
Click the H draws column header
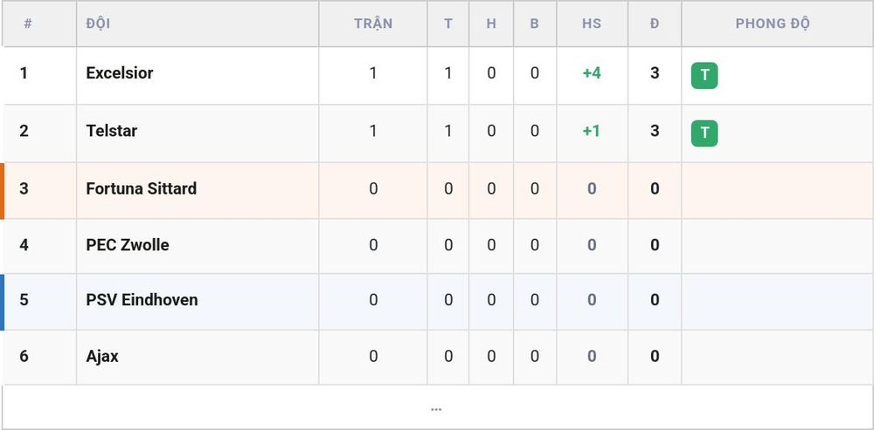click(491, 24)
